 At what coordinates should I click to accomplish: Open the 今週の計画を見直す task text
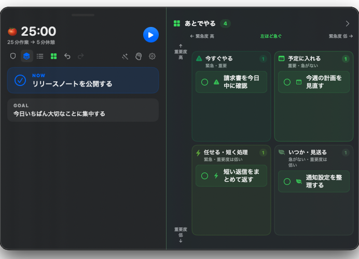[324, 82]
